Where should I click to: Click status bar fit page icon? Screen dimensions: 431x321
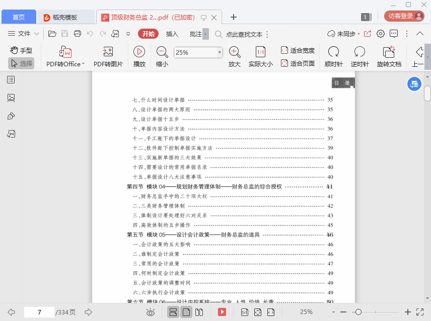[x=258, y=312]
